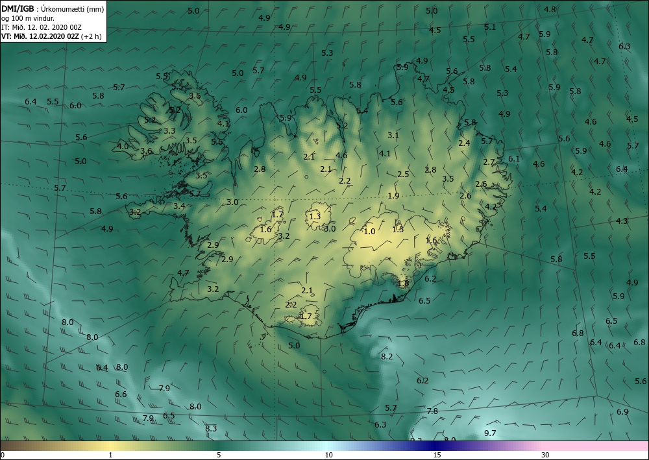Click the 1.0 value on Vatnajökull glacier
649x460 pixels.
coord(369,232)
